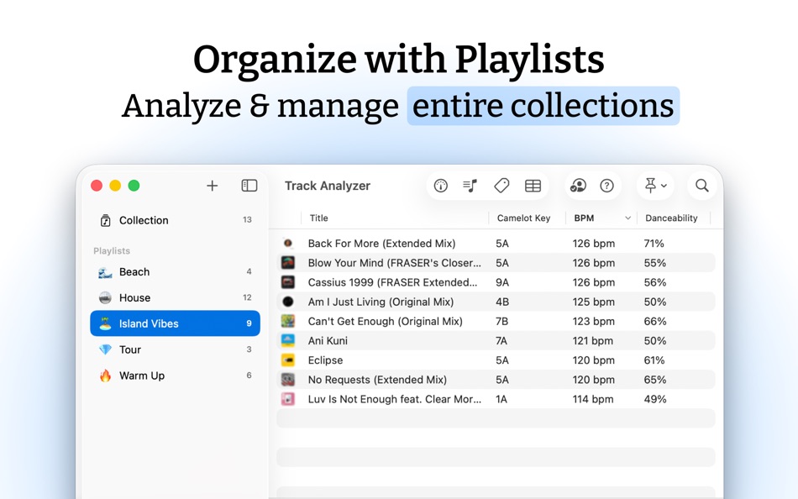Toggle the sidebar visibility icon

point(249,186)
